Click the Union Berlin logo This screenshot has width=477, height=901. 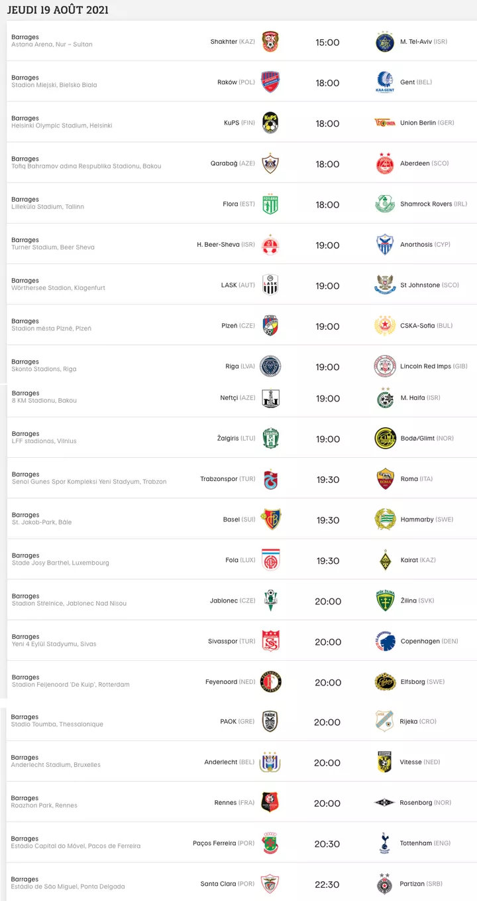(x=385, y=123)
